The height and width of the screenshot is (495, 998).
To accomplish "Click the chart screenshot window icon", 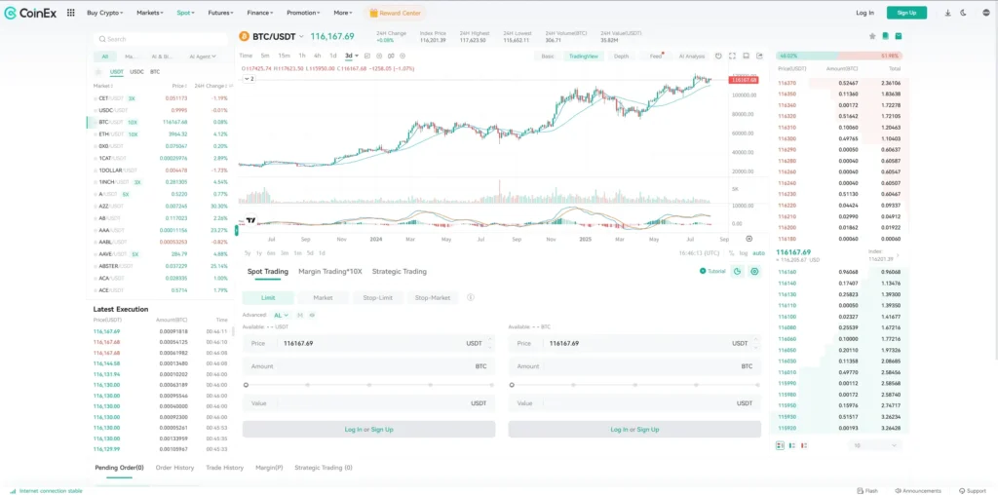I will (x=746, y=56).
